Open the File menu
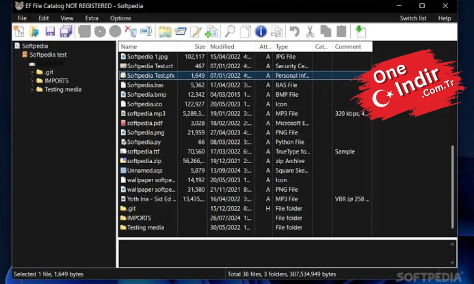 (22, 18)
